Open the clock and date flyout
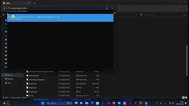This screenshot has width=189, height=106. coord(180,103)
